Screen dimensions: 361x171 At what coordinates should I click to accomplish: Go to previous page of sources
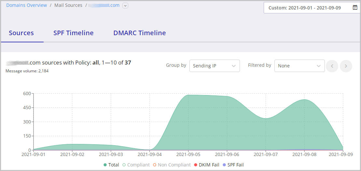332,66
